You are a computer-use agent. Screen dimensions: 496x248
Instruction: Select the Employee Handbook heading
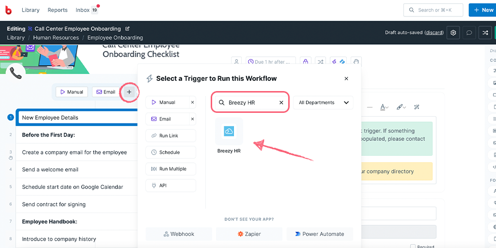49,222
